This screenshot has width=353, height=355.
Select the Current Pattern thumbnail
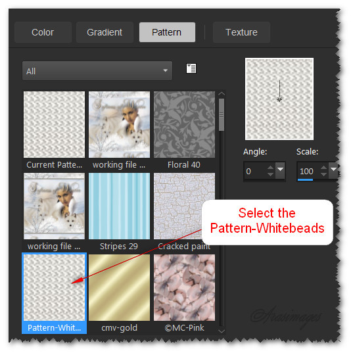54,124
